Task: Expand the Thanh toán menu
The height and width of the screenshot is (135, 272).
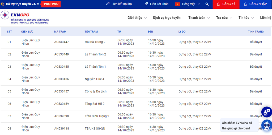Action: 199,18
